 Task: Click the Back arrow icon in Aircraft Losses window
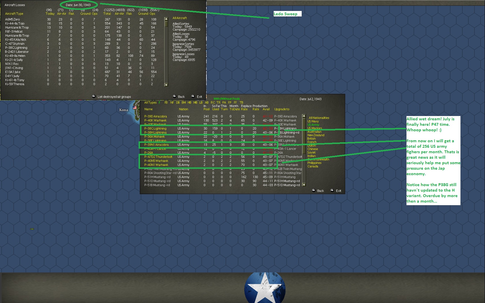(175, 96)
